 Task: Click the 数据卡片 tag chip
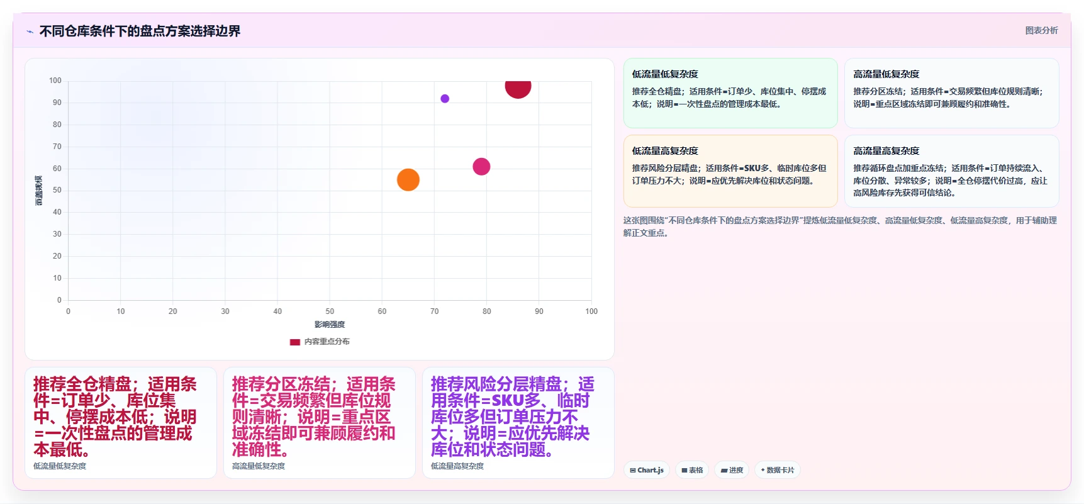coord(777,470)
